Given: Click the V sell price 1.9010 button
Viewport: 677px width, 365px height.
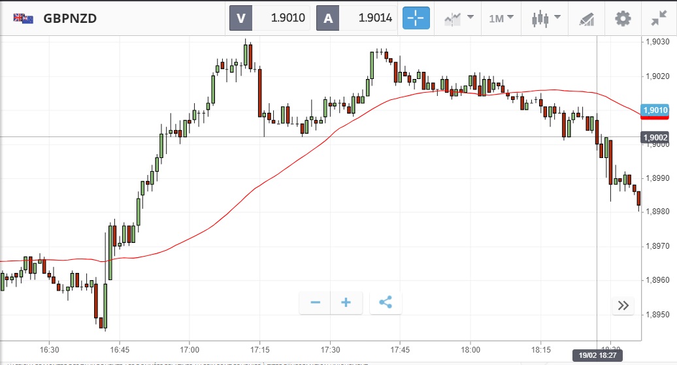Looking at the screenshot, I should pos(270,18).
